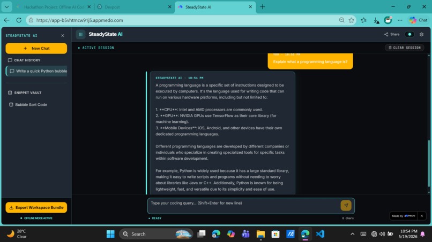432x242 pixels.
Task: Click the chat area vertical scrollbar
Action: pyautogui.click(x=429, y=162)
